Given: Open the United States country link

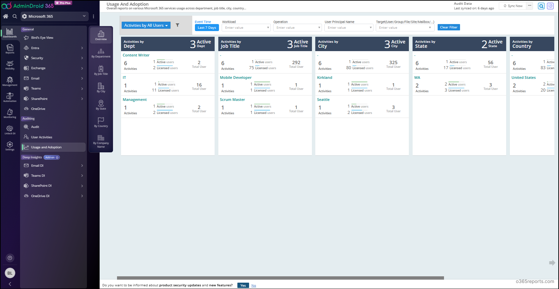Looking at the screenshot, I should (x=524, y=78).
